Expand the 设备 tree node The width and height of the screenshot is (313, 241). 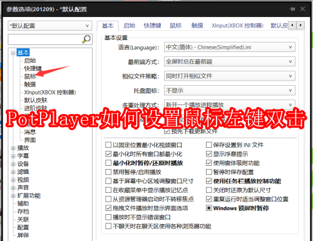tap(13, 164)
